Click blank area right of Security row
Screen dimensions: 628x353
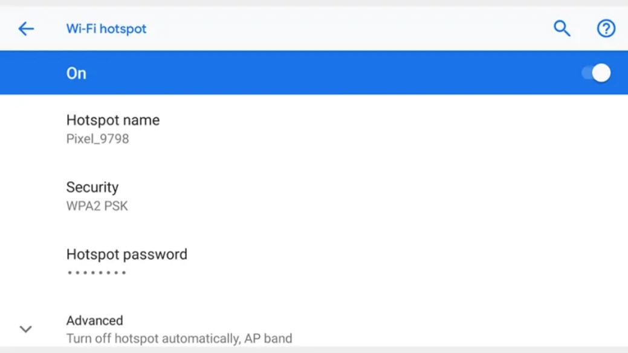[x=393, y=196]
